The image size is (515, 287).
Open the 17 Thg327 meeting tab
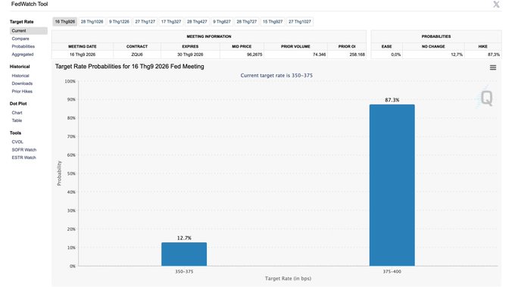point(171,22)
